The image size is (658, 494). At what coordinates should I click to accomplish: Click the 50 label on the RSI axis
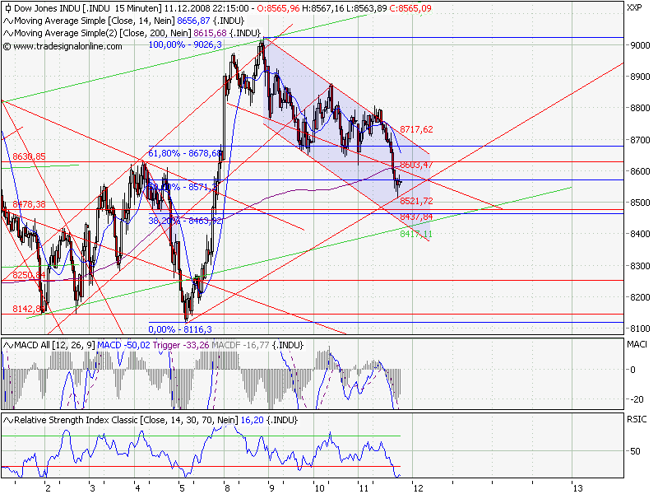(635, 451)
